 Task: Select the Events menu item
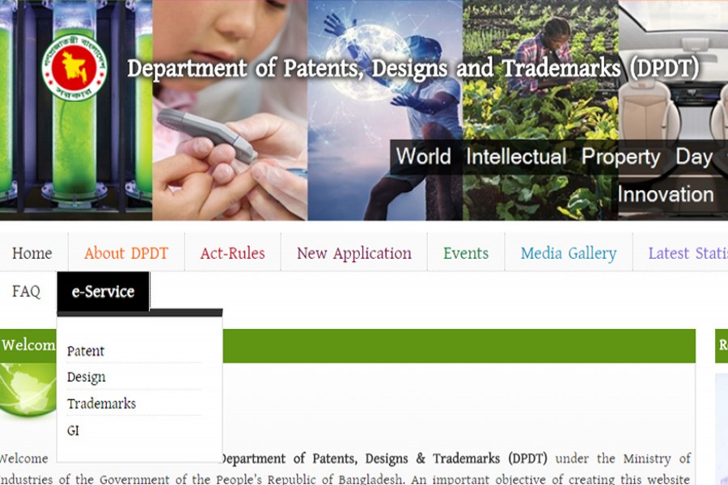click(466, 253)
